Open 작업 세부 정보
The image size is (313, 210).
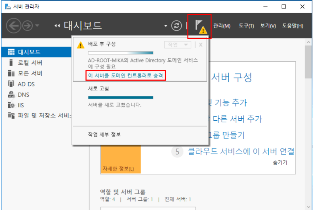pyautogui.click(x=104, y=134)
